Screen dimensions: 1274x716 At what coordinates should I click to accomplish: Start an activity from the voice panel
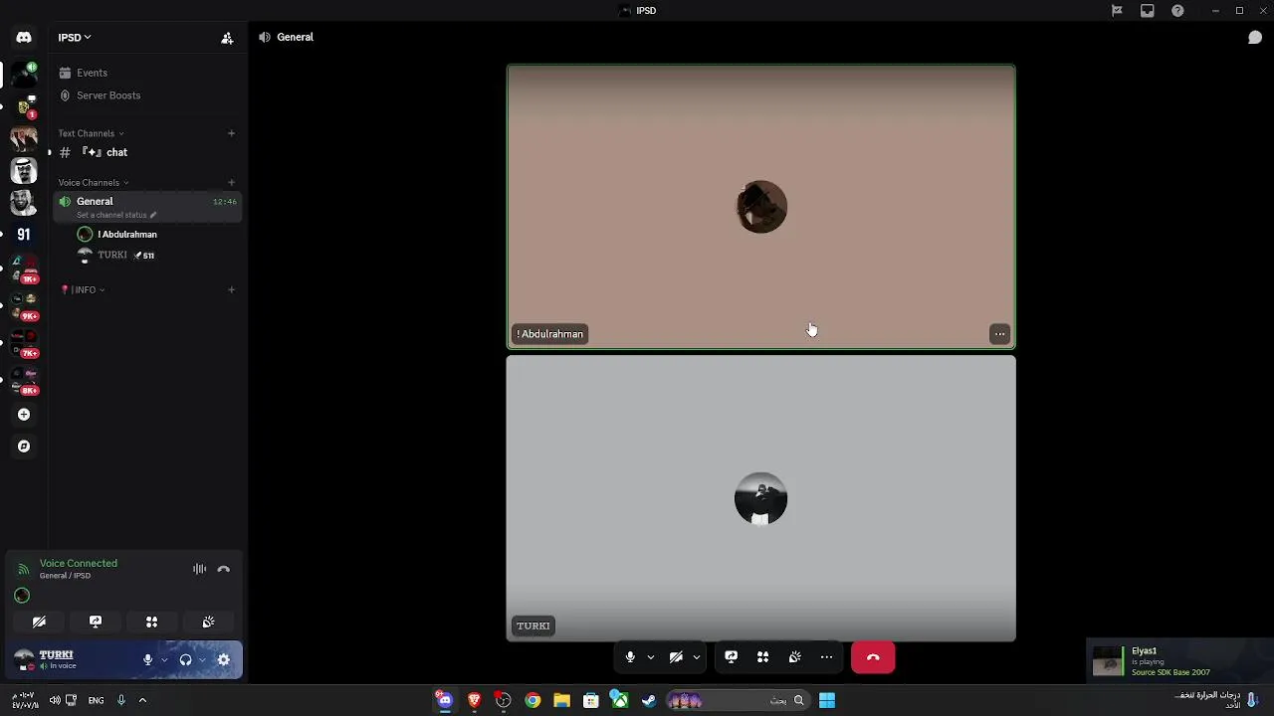(151, 622)
